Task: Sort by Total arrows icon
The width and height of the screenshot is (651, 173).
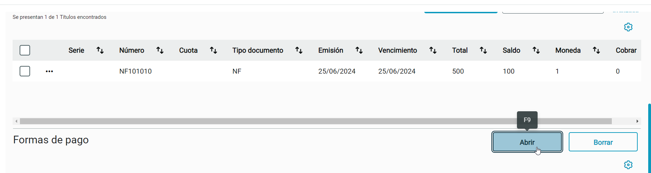Action: (483, 50)
